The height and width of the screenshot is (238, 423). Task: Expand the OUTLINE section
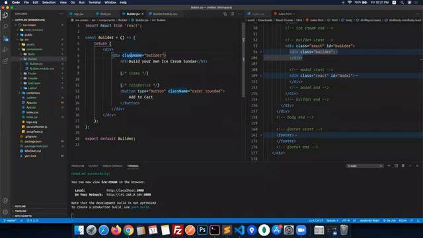[20, 206]
